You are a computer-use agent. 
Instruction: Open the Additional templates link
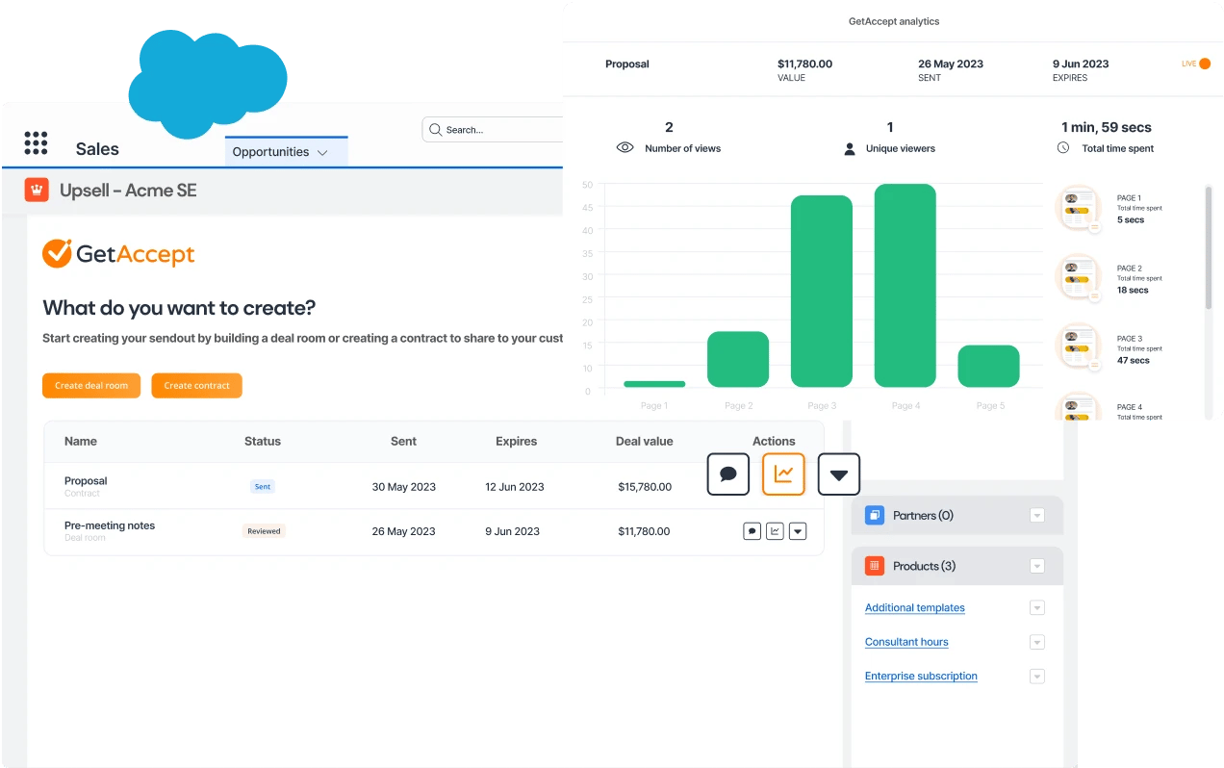tap(914, 607)
